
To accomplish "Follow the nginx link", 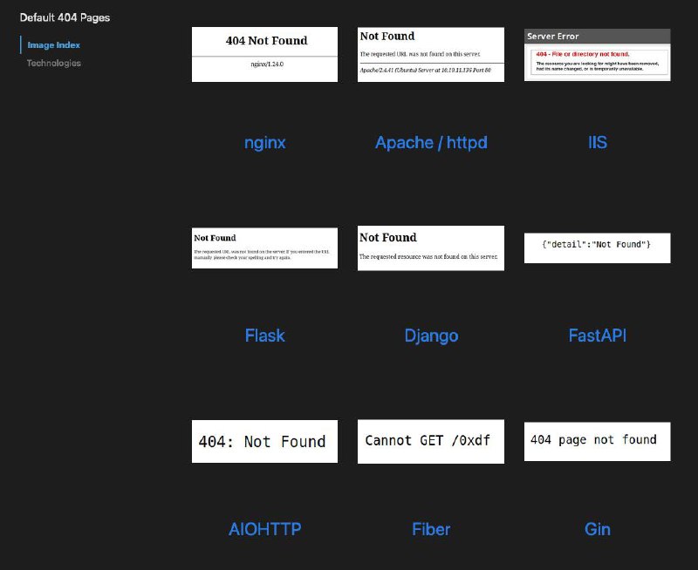I will click(265, 143).
